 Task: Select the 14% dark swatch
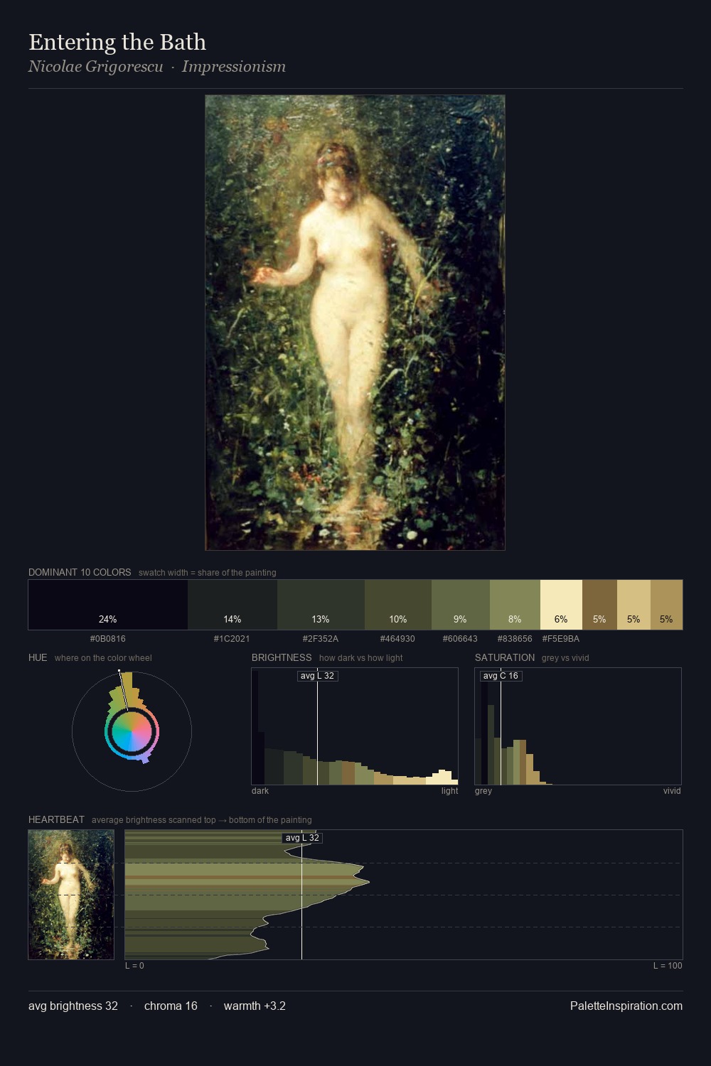[x=232, y=605]
